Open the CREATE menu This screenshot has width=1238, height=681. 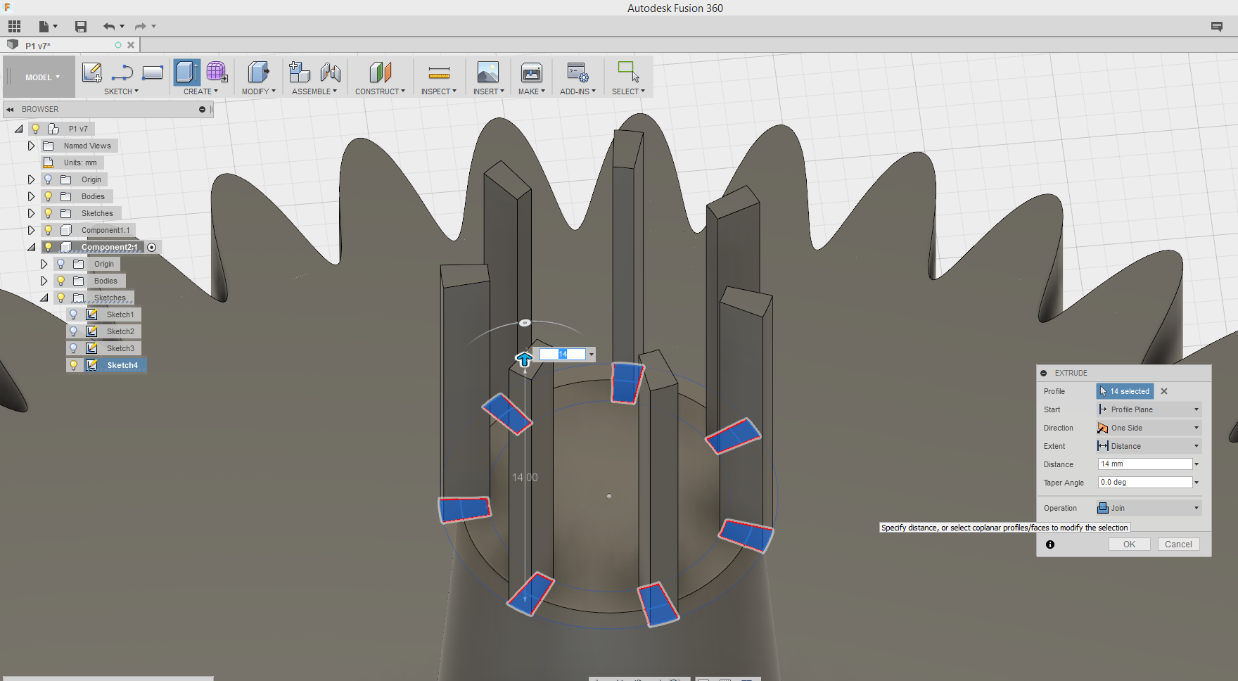[x=200, y=91]
